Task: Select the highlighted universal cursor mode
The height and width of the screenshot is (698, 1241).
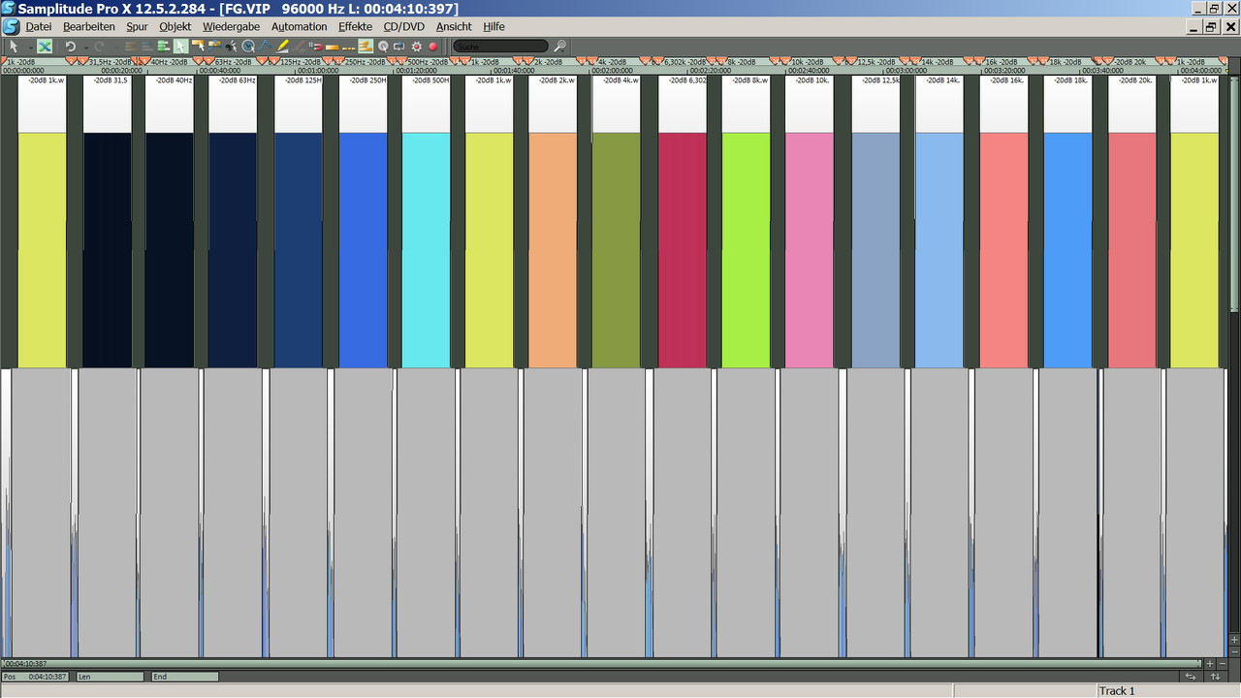Action: (x=181, y=46)
